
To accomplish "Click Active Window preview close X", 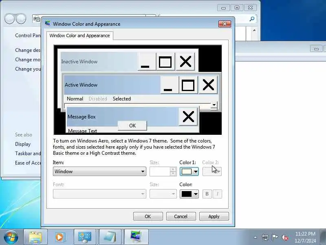I will coord(208,85).
